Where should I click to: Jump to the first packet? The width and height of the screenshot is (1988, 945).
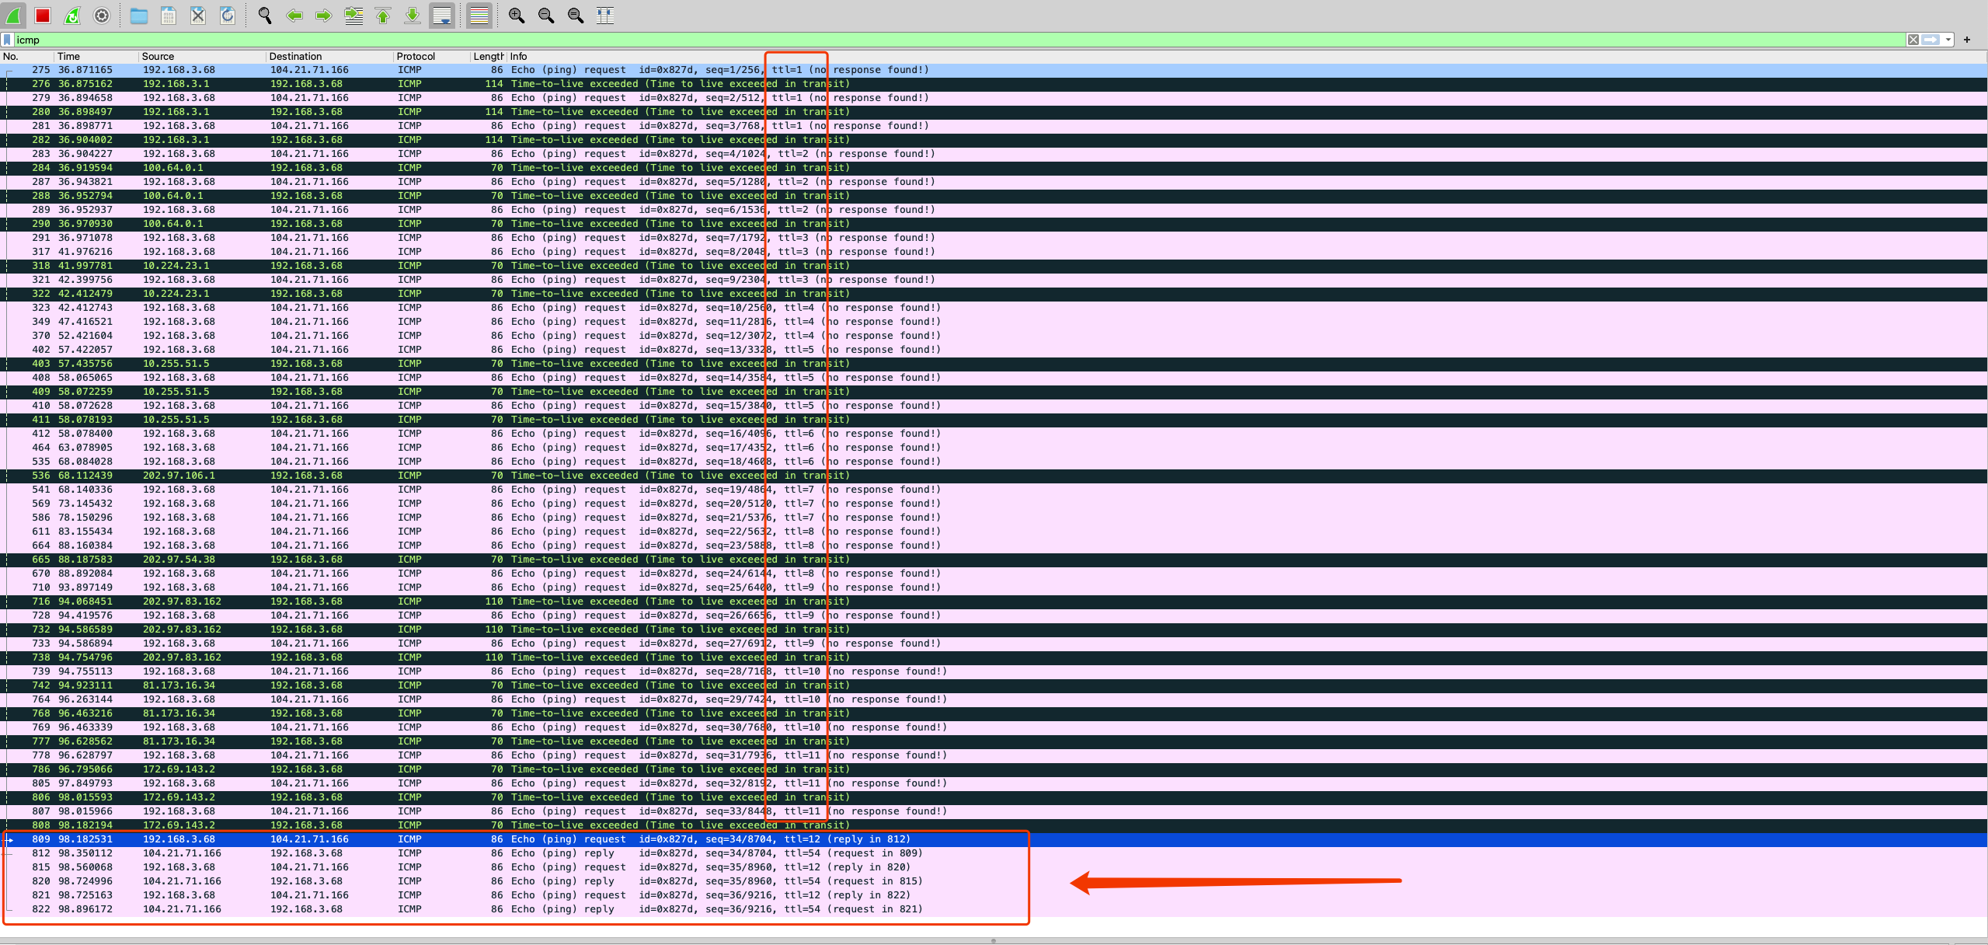[x=383, y=16]
